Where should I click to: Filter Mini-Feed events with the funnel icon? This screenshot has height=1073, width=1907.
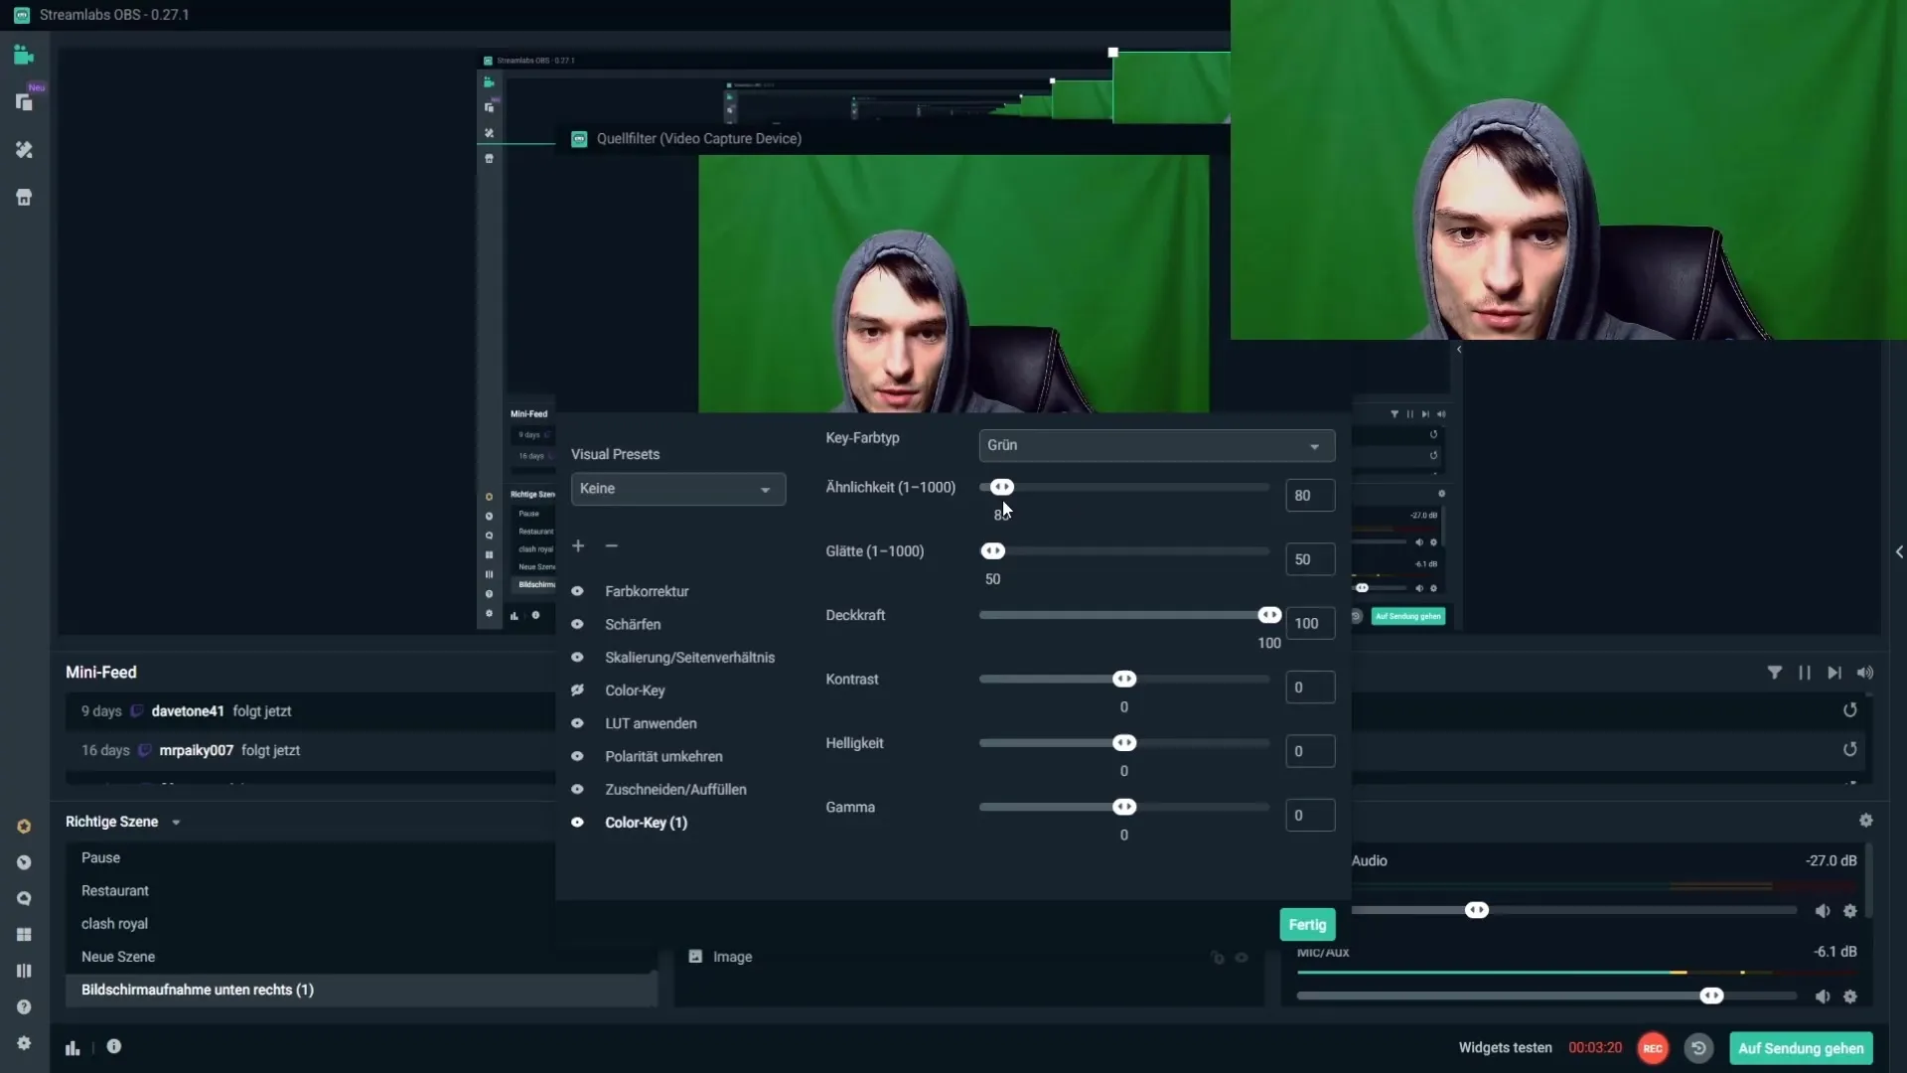tap(1774, 673)
